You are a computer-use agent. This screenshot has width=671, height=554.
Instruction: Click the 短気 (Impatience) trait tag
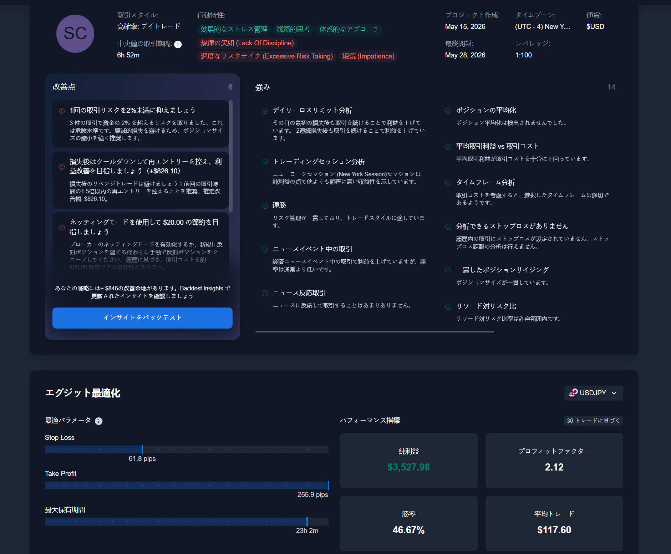368,56
